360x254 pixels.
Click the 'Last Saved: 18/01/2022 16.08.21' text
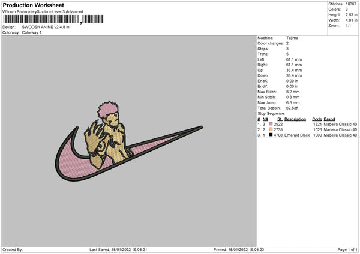(118, 250)
